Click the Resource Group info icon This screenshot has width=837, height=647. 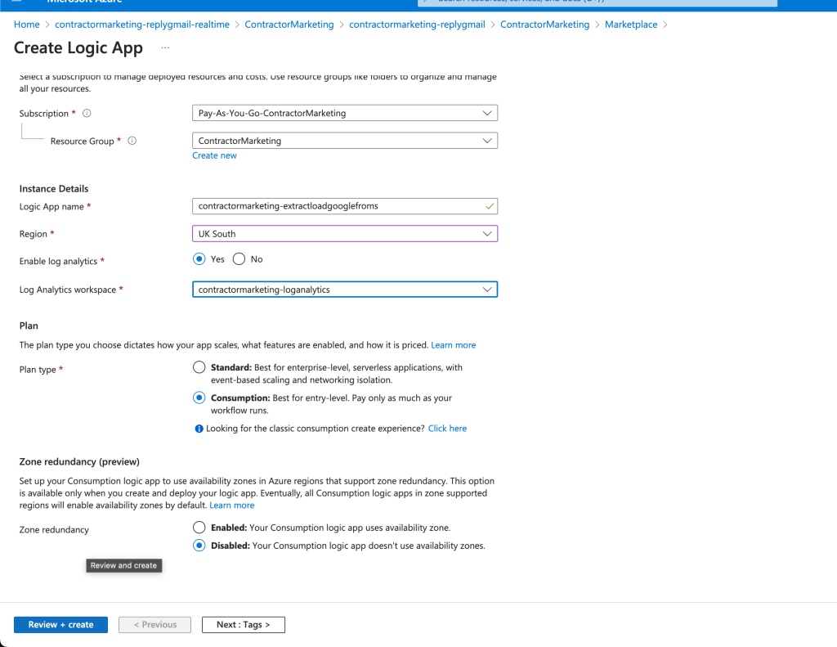[x=132, y=141]
